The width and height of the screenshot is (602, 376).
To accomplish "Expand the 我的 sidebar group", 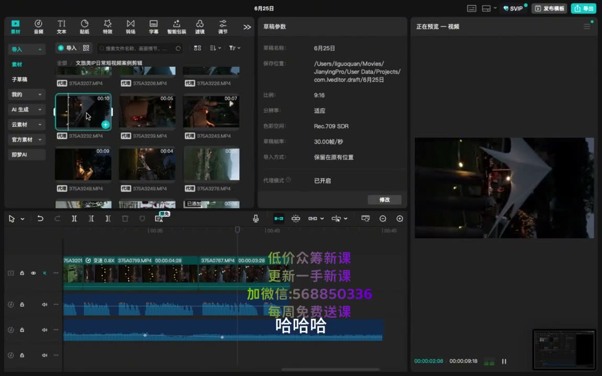I will [x=27, y=95].
